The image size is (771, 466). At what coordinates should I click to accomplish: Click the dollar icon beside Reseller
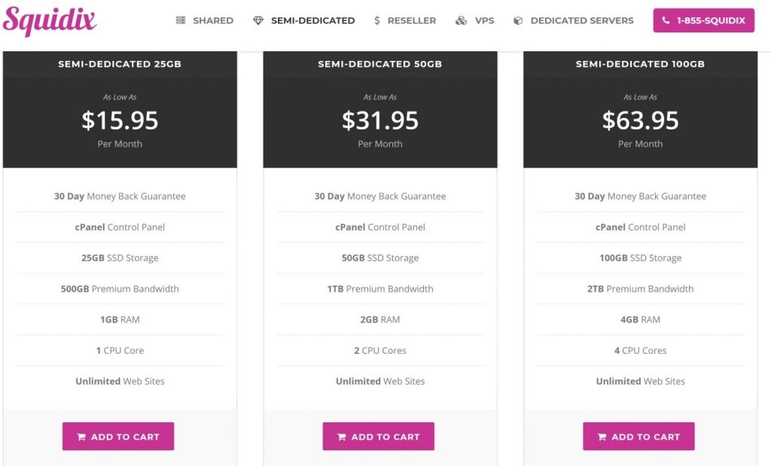point(376,20)
